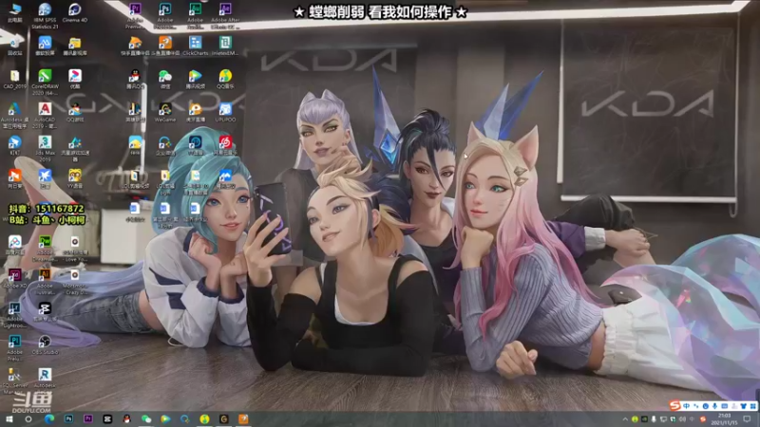The width and height of the screenshot is (760, 427).
Task: Open This PC desktop icon
Action: [x=15, y=12]
